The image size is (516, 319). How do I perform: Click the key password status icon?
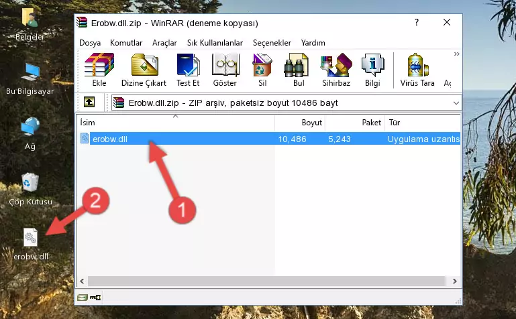(95, 298)
